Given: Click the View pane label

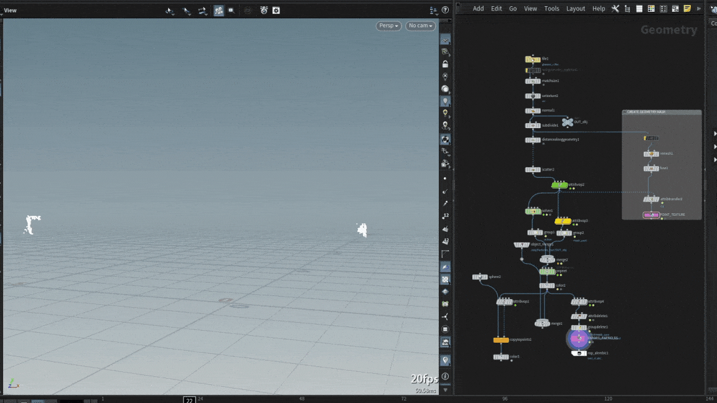Looking at the screenshot, I should [x=11, y=11].
